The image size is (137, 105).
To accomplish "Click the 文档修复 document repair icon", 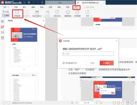I will pyautogui.click(x=77, y=12).
